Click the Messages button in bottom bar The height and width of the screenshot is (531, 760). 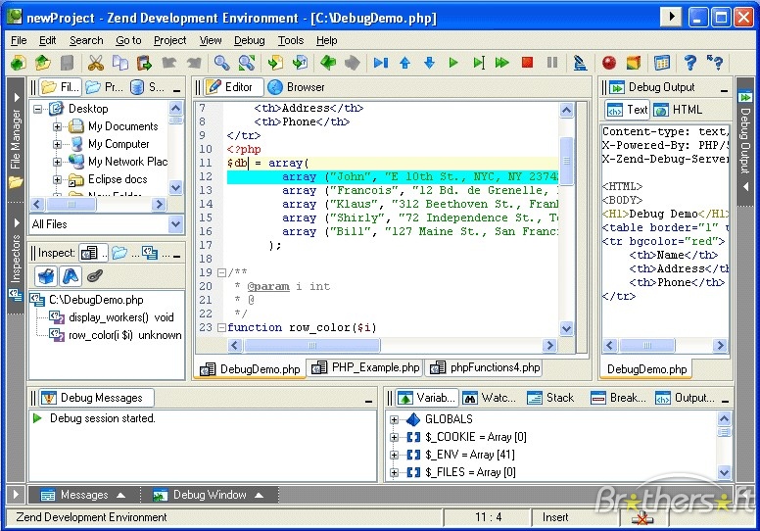[83, 495]
